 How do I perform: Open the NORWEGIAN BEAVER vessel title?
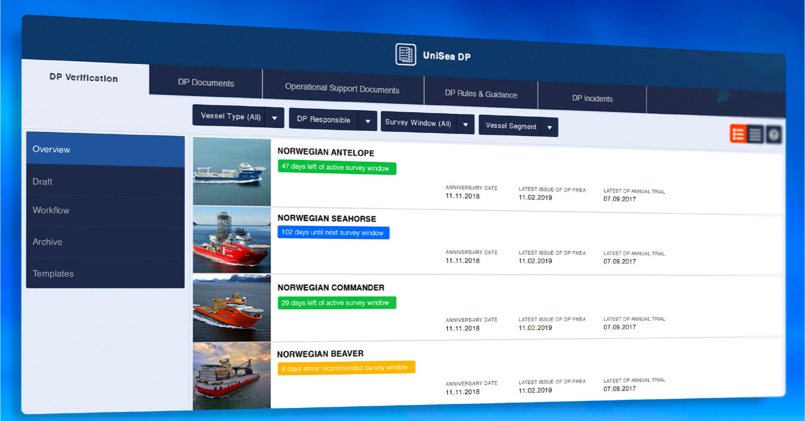[320, 354]
